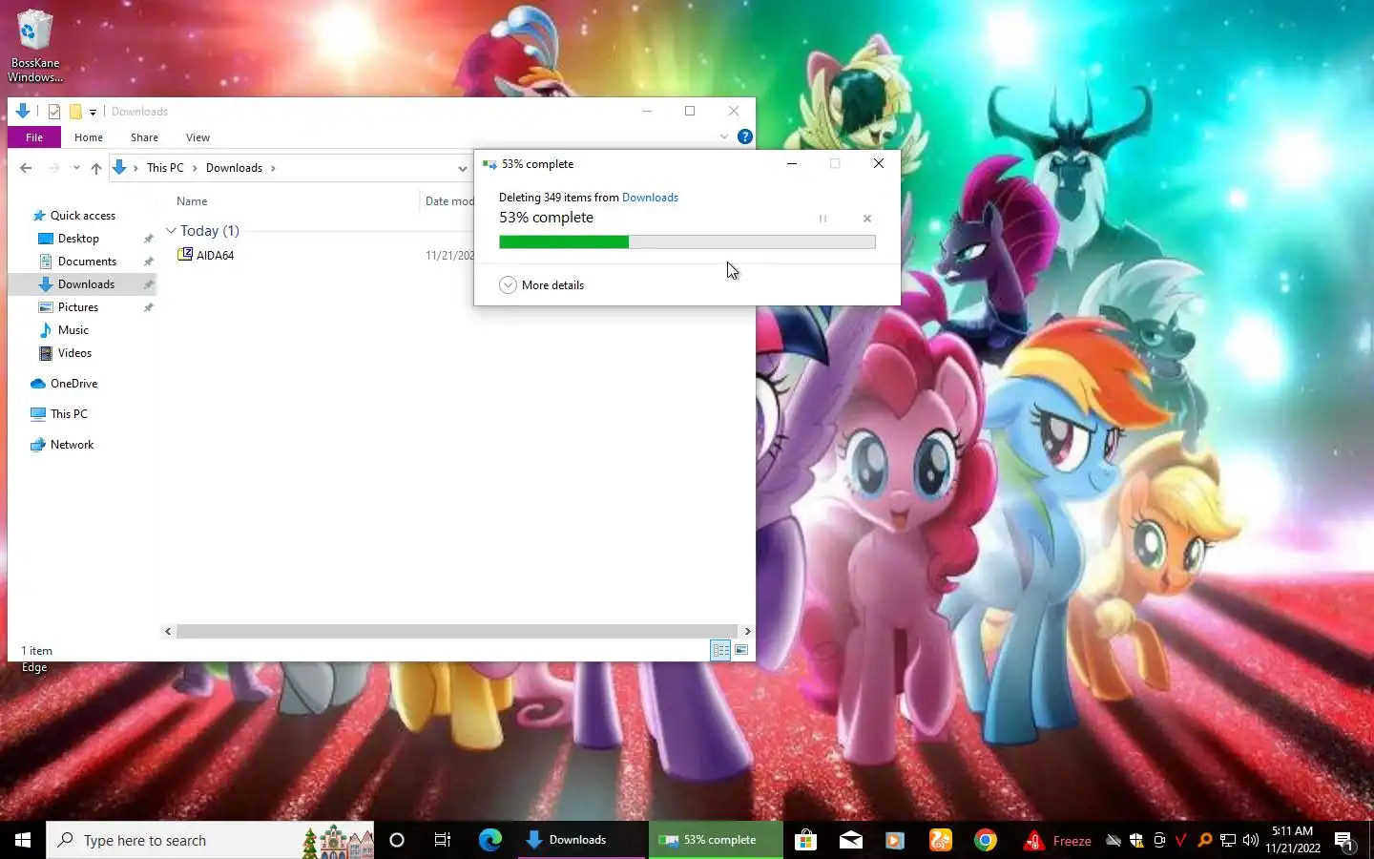The height and width of the screenshot is (859, 1374).
Task: Click Downloads in the address breadcrumb
Action: 234,168
